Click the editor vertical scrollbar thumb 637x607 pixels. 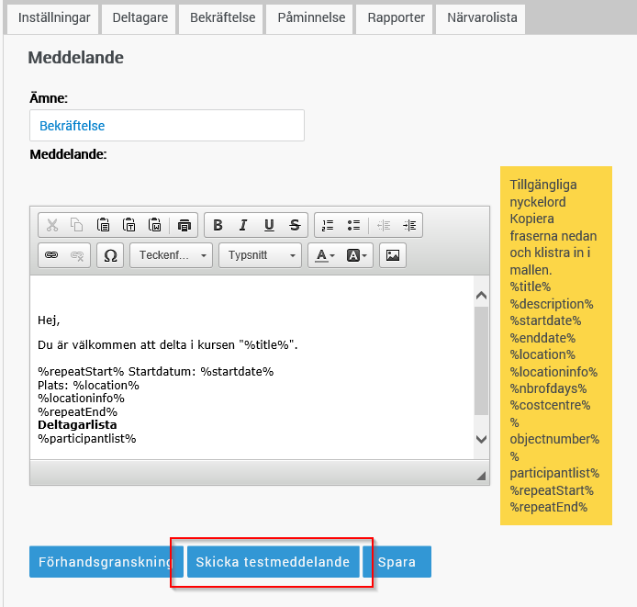click(481, 361)
